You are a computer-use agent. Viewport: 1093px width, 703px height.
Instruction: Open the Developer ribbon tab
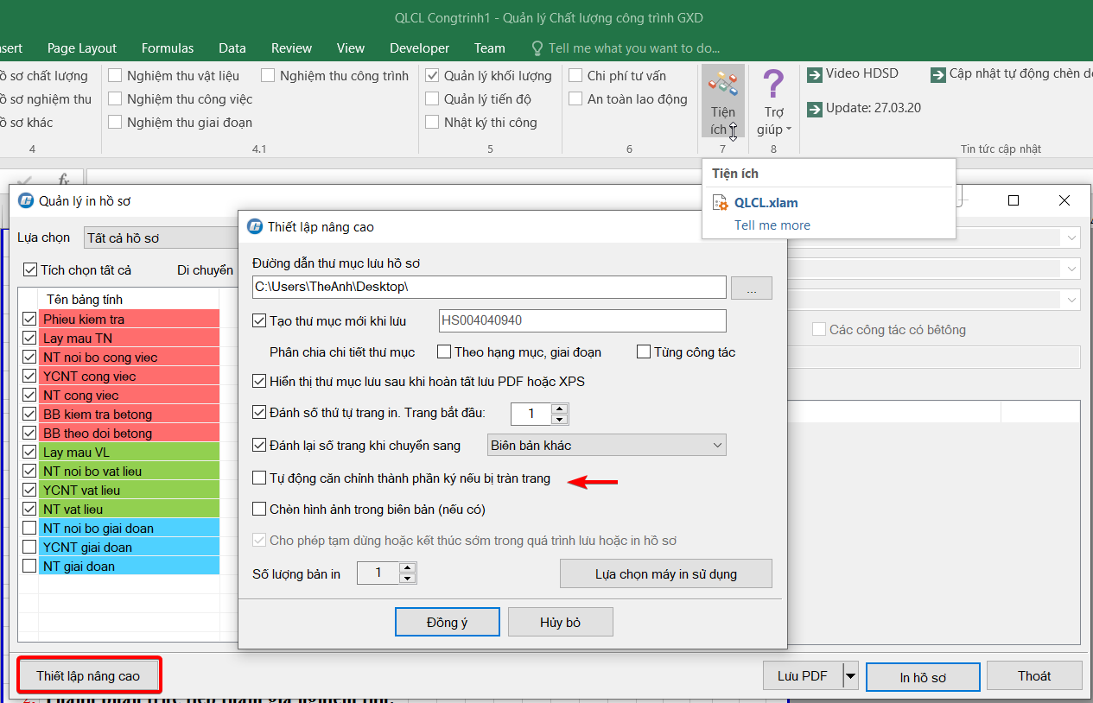419,48
